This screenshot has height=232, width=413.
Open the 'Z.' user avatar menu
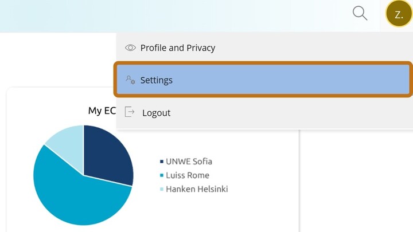[399, 14]
